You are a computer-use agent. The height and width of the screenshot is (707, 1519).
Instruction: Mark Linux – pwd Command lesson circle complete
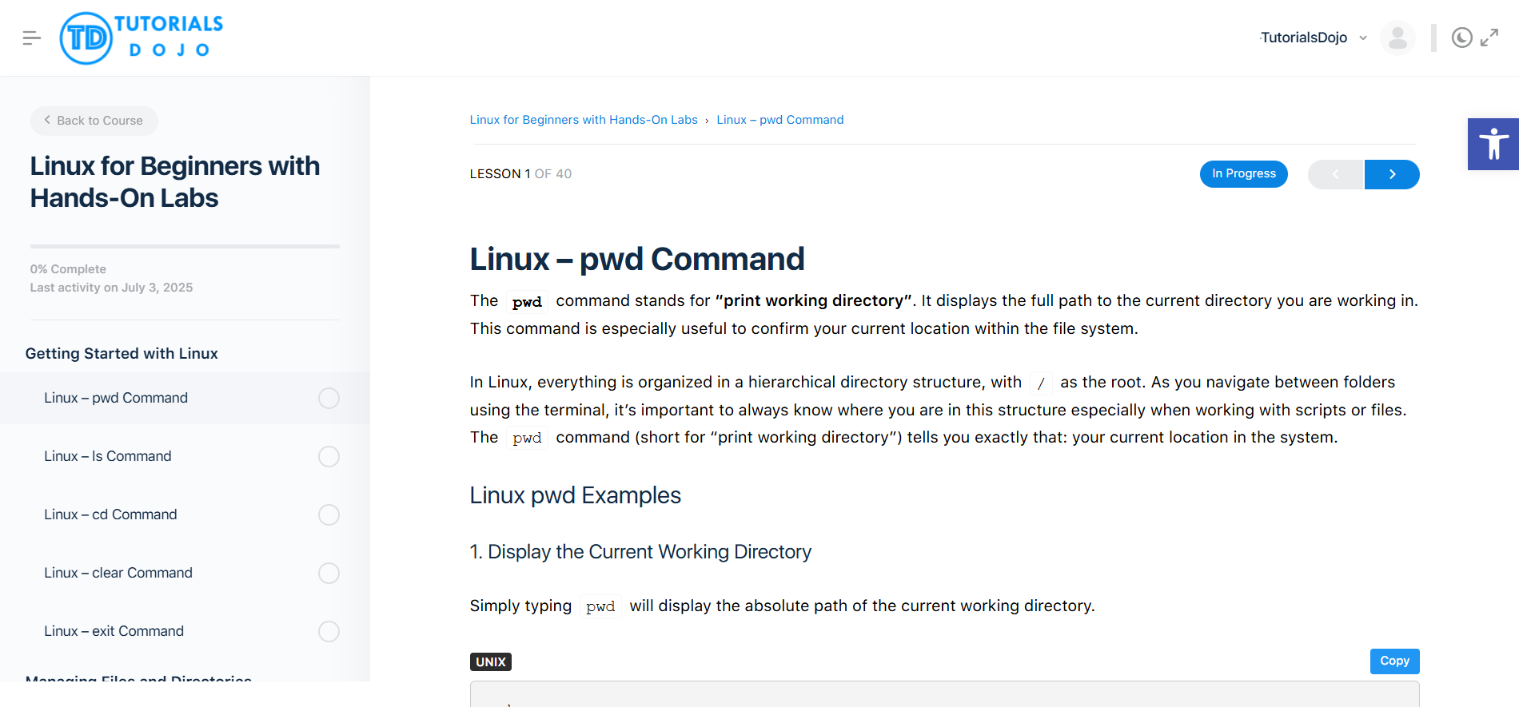coord(329,398)
